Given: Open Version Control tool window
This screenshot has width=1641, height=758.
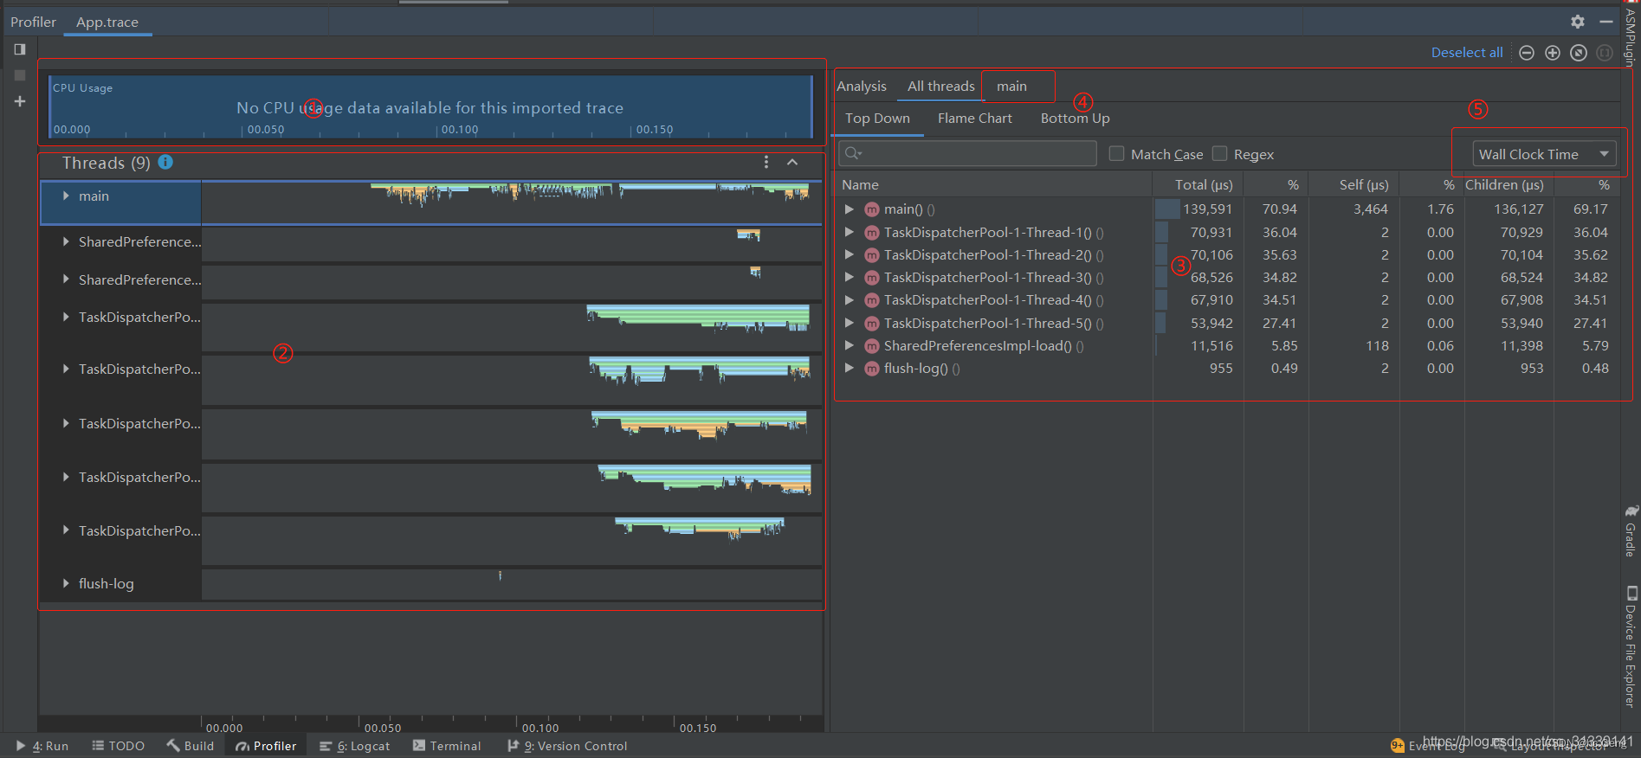Looking at the screenshot, I should click(567, 746).
